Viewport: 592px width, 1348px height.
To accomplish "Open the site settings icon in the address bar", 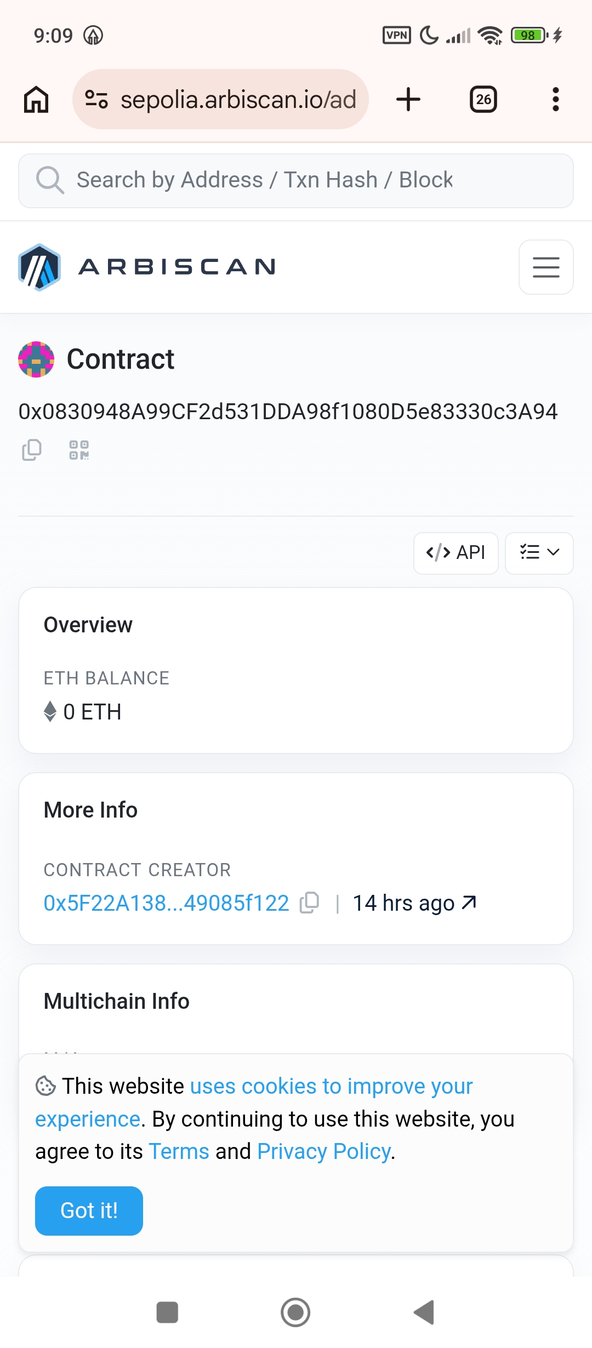I will point(96,100).
